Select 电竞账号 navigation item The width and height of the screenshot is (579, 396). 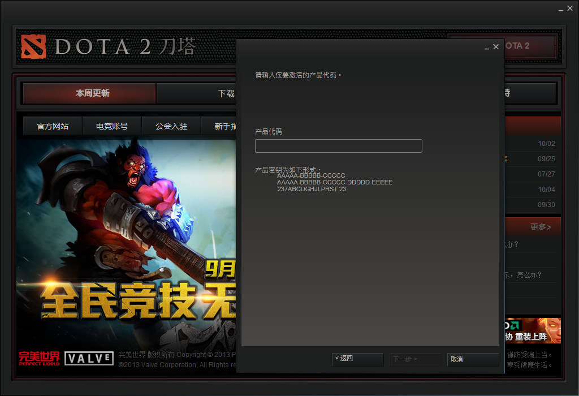[x=112, y=126]
